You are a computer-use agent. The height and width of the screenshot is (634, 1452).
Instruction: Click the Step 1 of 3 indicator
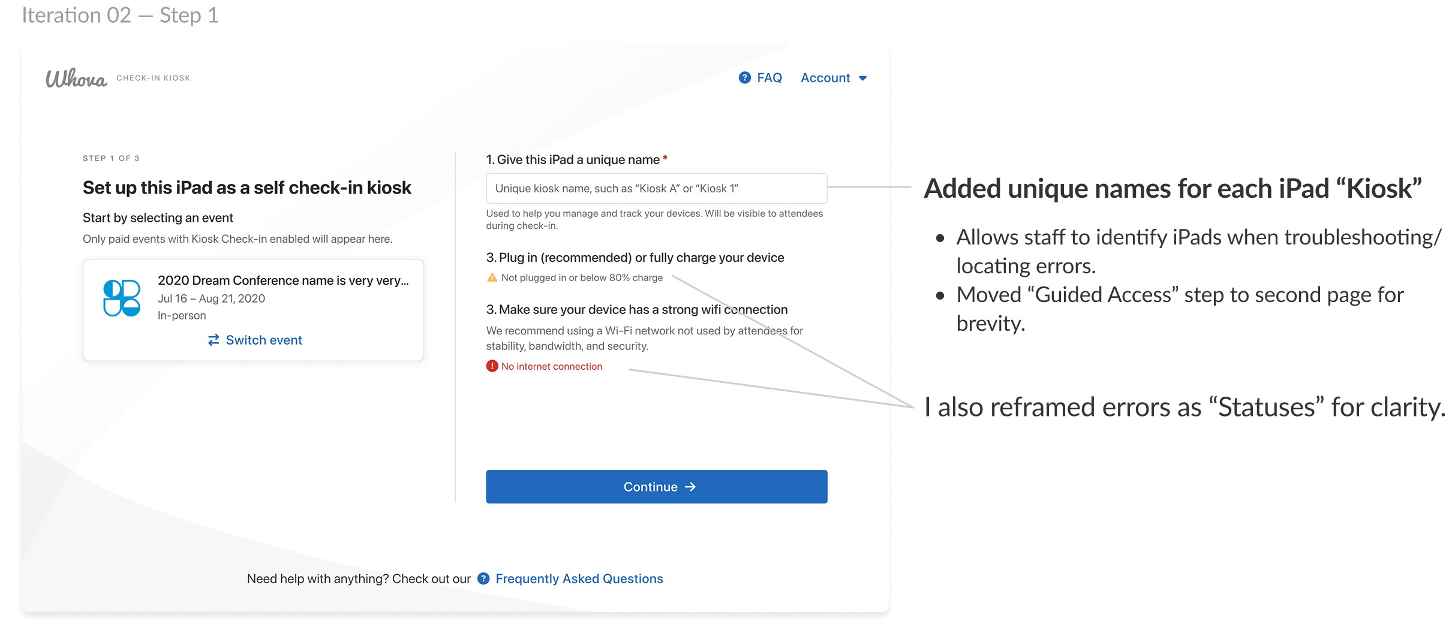pos(111,158)
